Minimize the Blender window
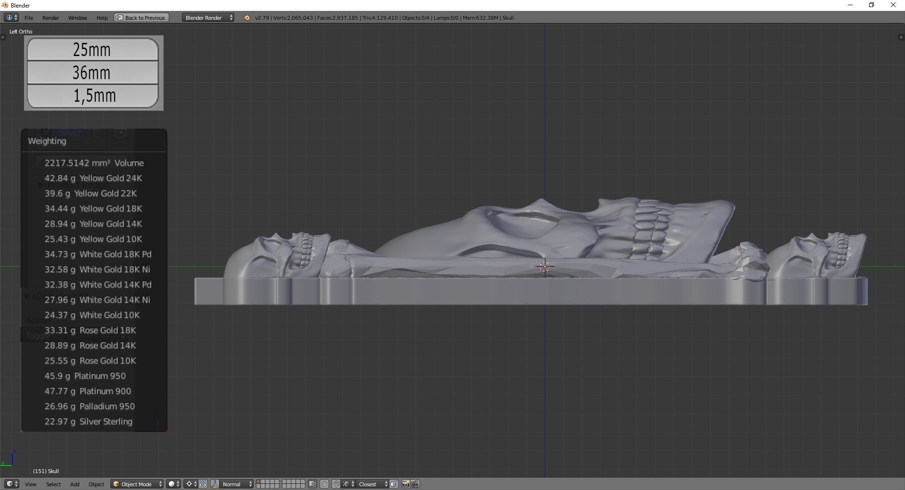The height and width of the screenshot is (490, 905). (850, 5)
